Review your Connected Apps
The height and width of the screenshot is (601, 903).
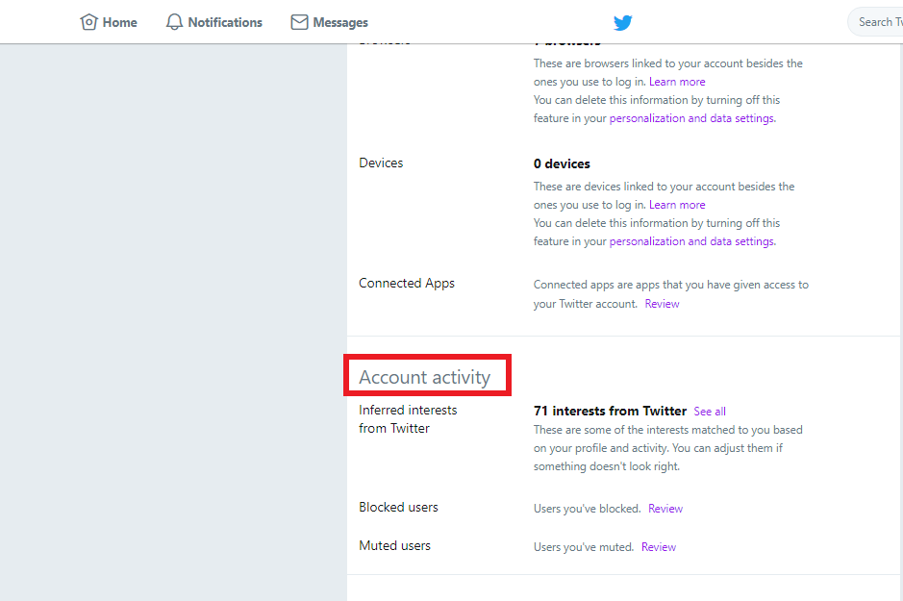(x=662, y=303)
